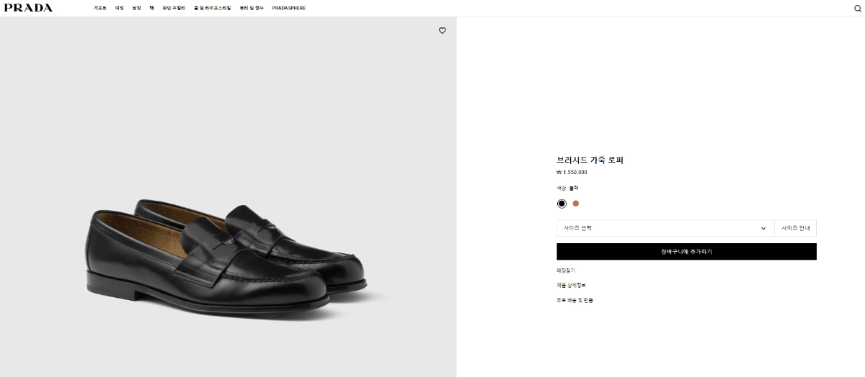This screenshot has width=865, height=377.
Task: Open the 뷰티 및 향수 menu
Action: click(252, 8)
